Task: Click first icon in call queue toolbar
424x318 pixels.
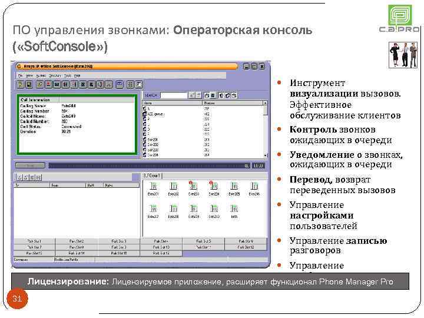Action: tap(20, 177)
